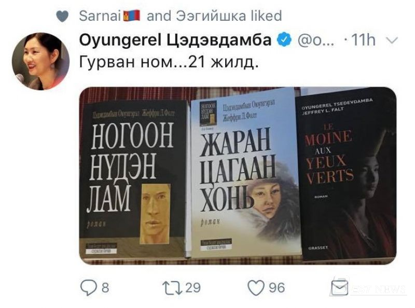Click the reply count 8
415x308 pixels.
105,288
